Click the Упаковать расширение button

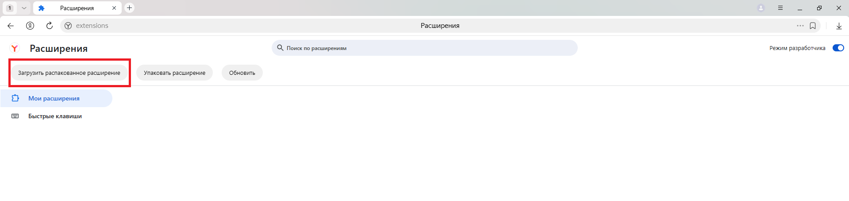coord(174,73)
